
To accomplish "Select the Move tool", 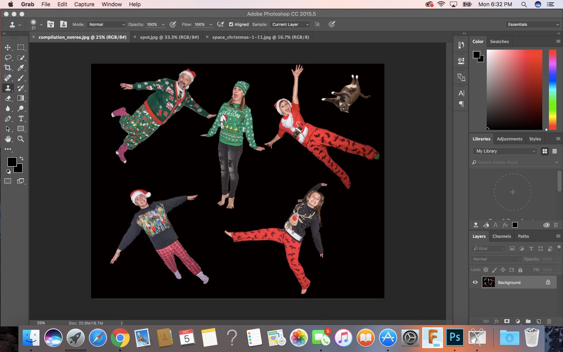I will click(x=8, y=47).
